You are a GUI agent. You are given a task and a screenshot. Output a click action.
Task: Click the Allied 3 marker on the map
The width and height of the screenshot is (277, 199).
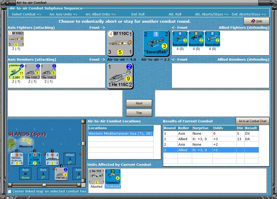(70, 159)
